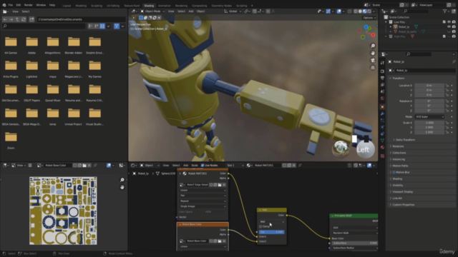The image size is (458, 257).
Task: Click the image editor zoom magnifier icon
Action: (122, 180)
